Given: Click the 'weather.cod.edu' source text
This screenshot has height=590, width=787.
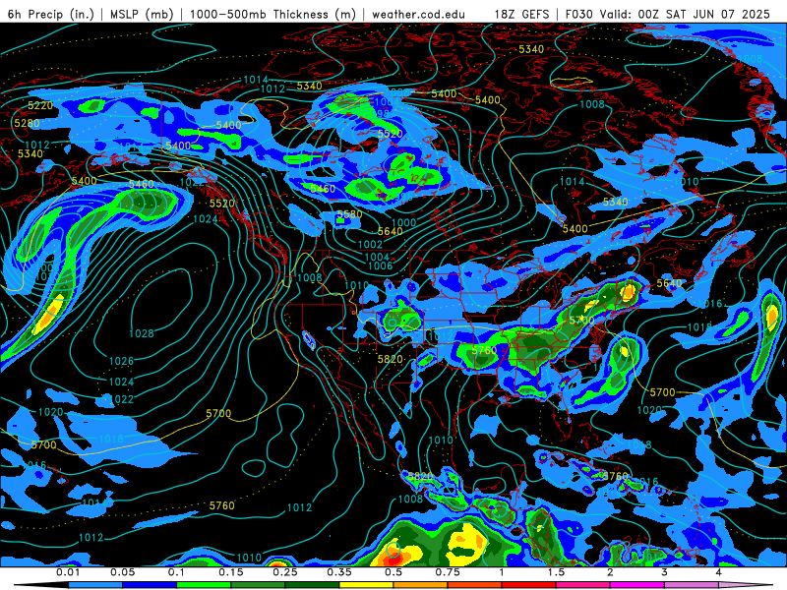Looking at the screenshot, I should pos(419,14).
